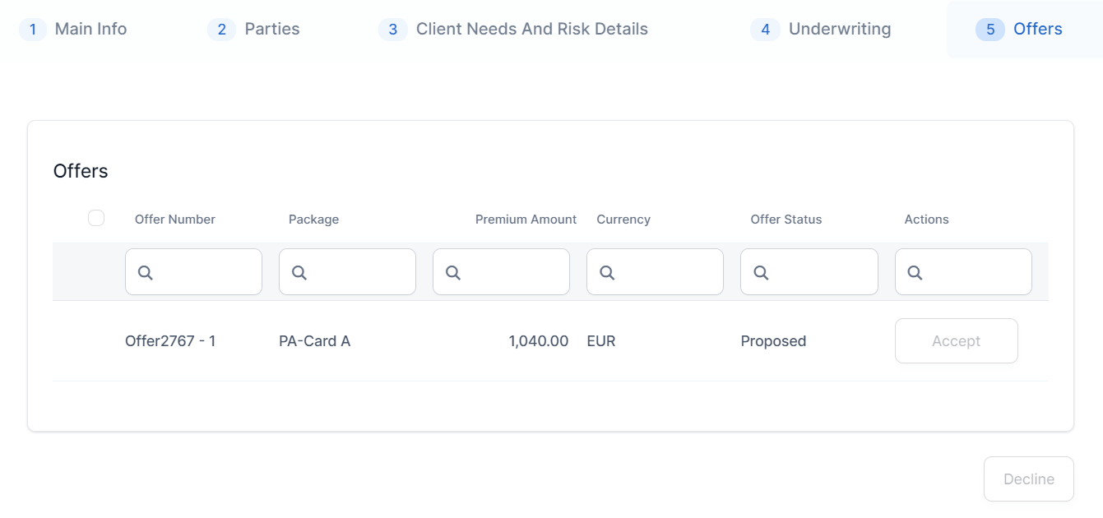Focus the Package filter input field
Image resolution: width=1103 pixels, height=518 pixels.
coord(358,272)
